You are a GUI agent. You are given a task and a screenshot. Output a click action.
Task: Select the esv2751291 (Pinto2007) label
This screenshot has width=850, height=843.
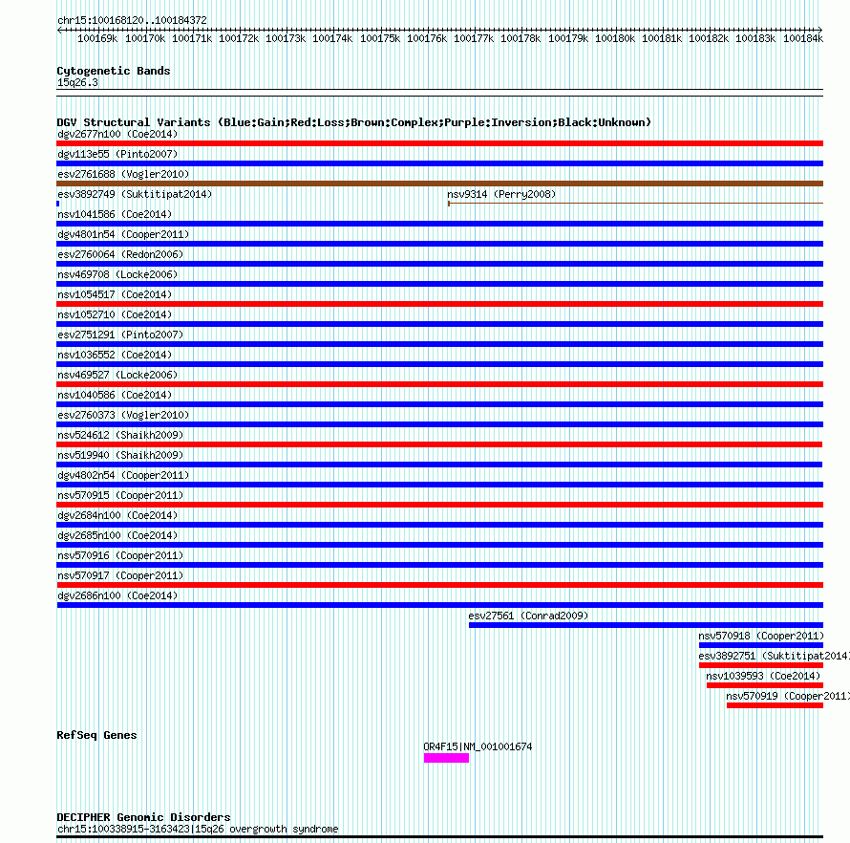pos(120,335)
